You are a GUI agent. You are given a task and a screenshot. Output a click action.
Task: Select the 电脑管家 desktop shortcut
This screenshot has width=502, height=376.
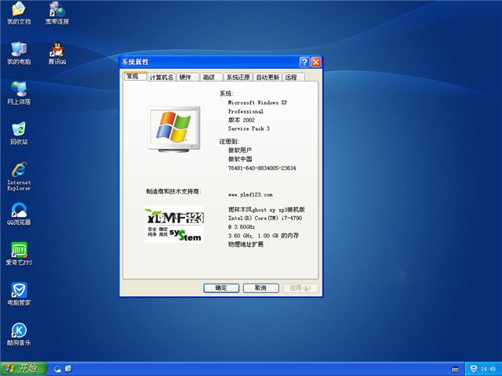19,295
